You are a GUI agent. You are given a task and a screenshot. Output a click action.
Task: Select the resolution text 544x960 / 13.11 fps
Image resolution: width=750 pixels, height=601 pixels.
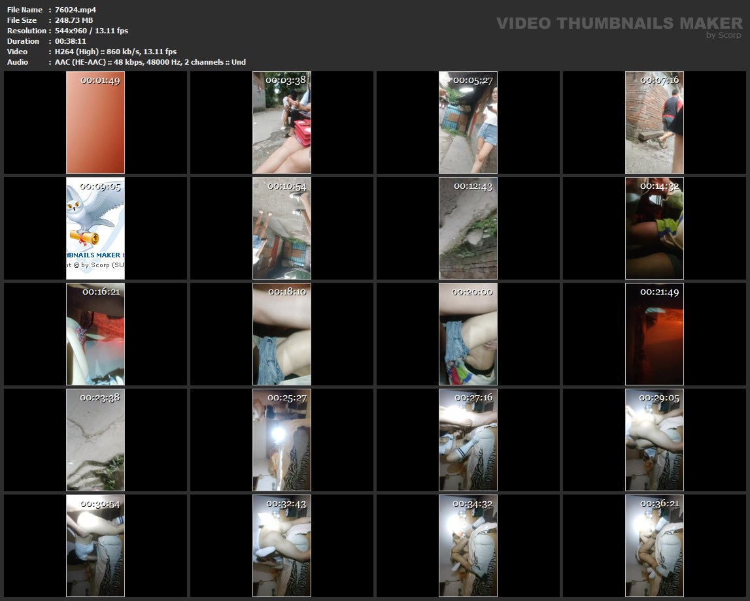(x=92, y=31)
